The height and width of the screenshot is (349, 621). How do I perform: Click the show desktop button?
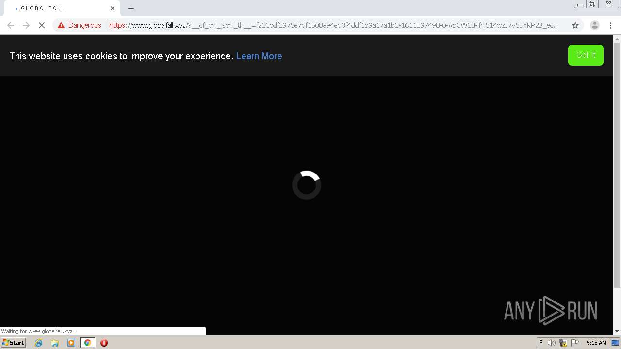(615, 343)
